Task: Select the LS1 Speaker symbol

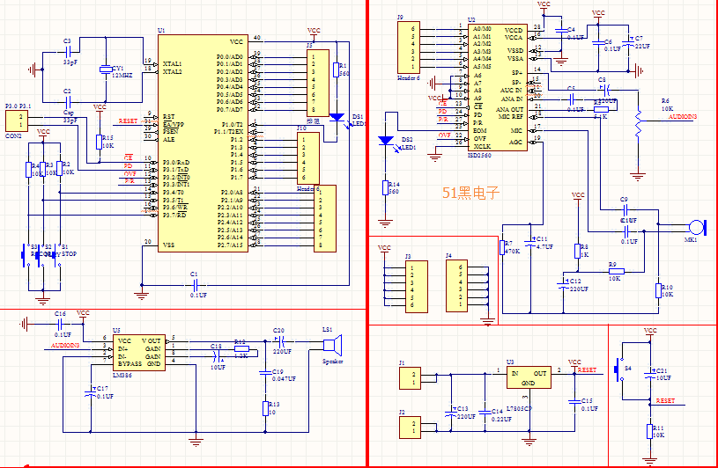Action: 333,345
